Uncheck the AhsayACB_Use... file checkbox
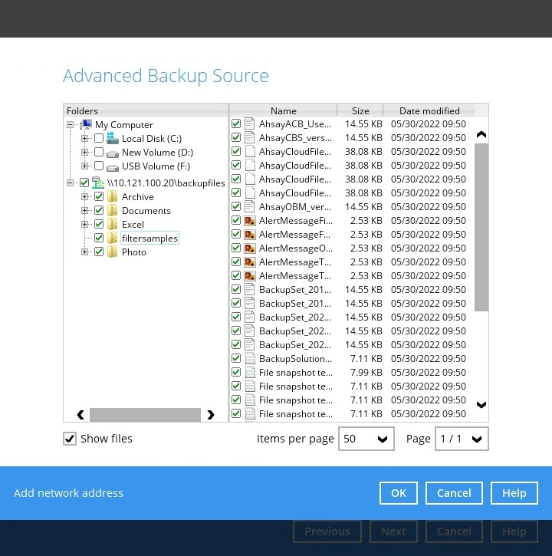Image resolution: width=552 pixels, height=556 pixels. point(236,123)
